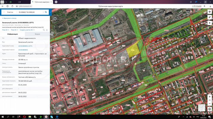The height and width of the screenshot is (119, 213).
Task: Add parcel to favorites with star icon
Action: [47, 30]
